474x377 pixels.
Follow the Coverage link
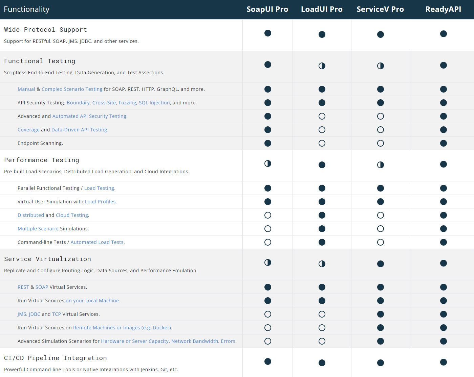point(28,130)
